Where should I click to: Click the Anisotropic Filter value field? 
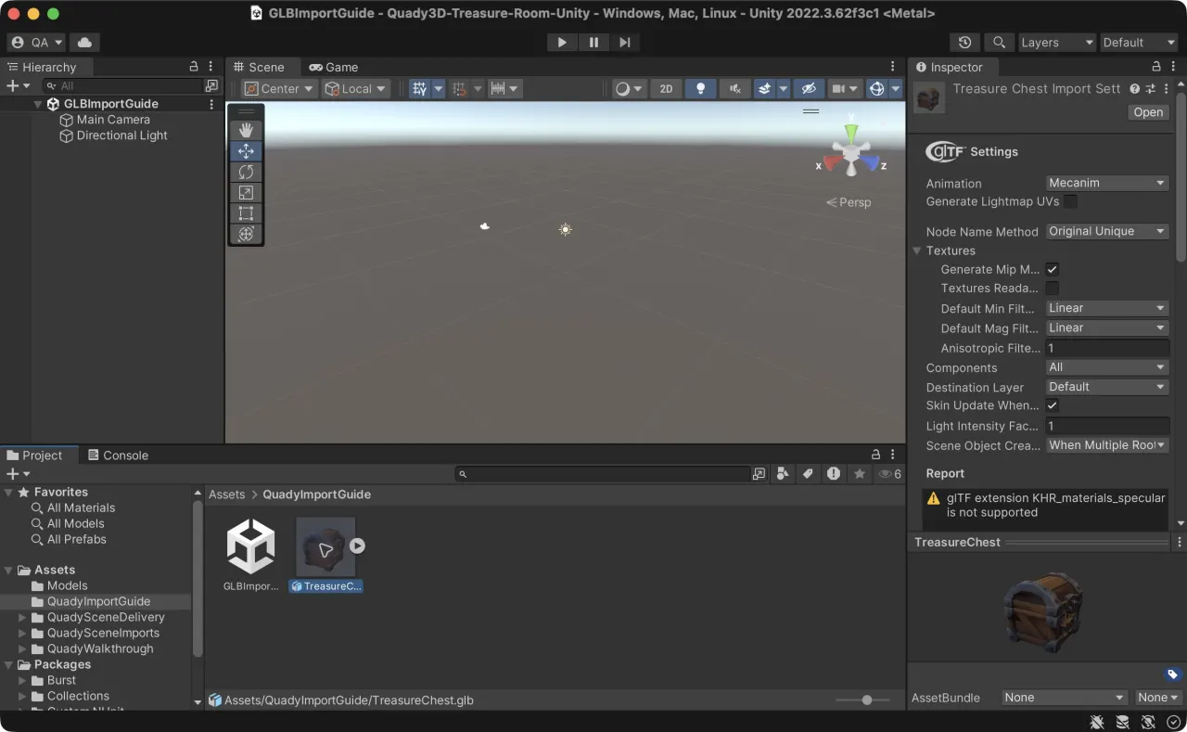click(x=1106, y=348)
